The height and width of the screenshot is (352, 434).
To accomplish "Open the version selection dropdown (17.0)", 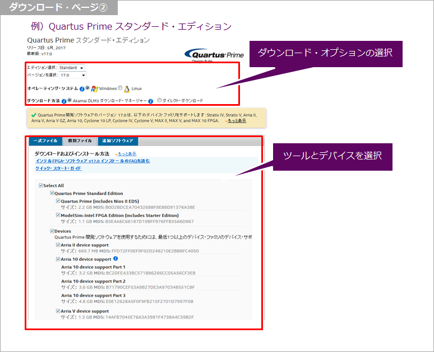I will click(x=73, y=75).
